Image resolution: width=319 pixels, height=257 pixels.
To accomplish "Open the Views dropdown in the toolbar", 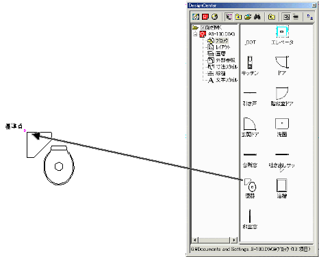I will coord(309,16).
